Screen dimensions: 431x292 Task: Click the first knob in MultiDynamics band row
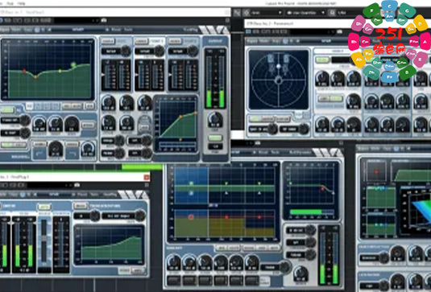(174, 261)
